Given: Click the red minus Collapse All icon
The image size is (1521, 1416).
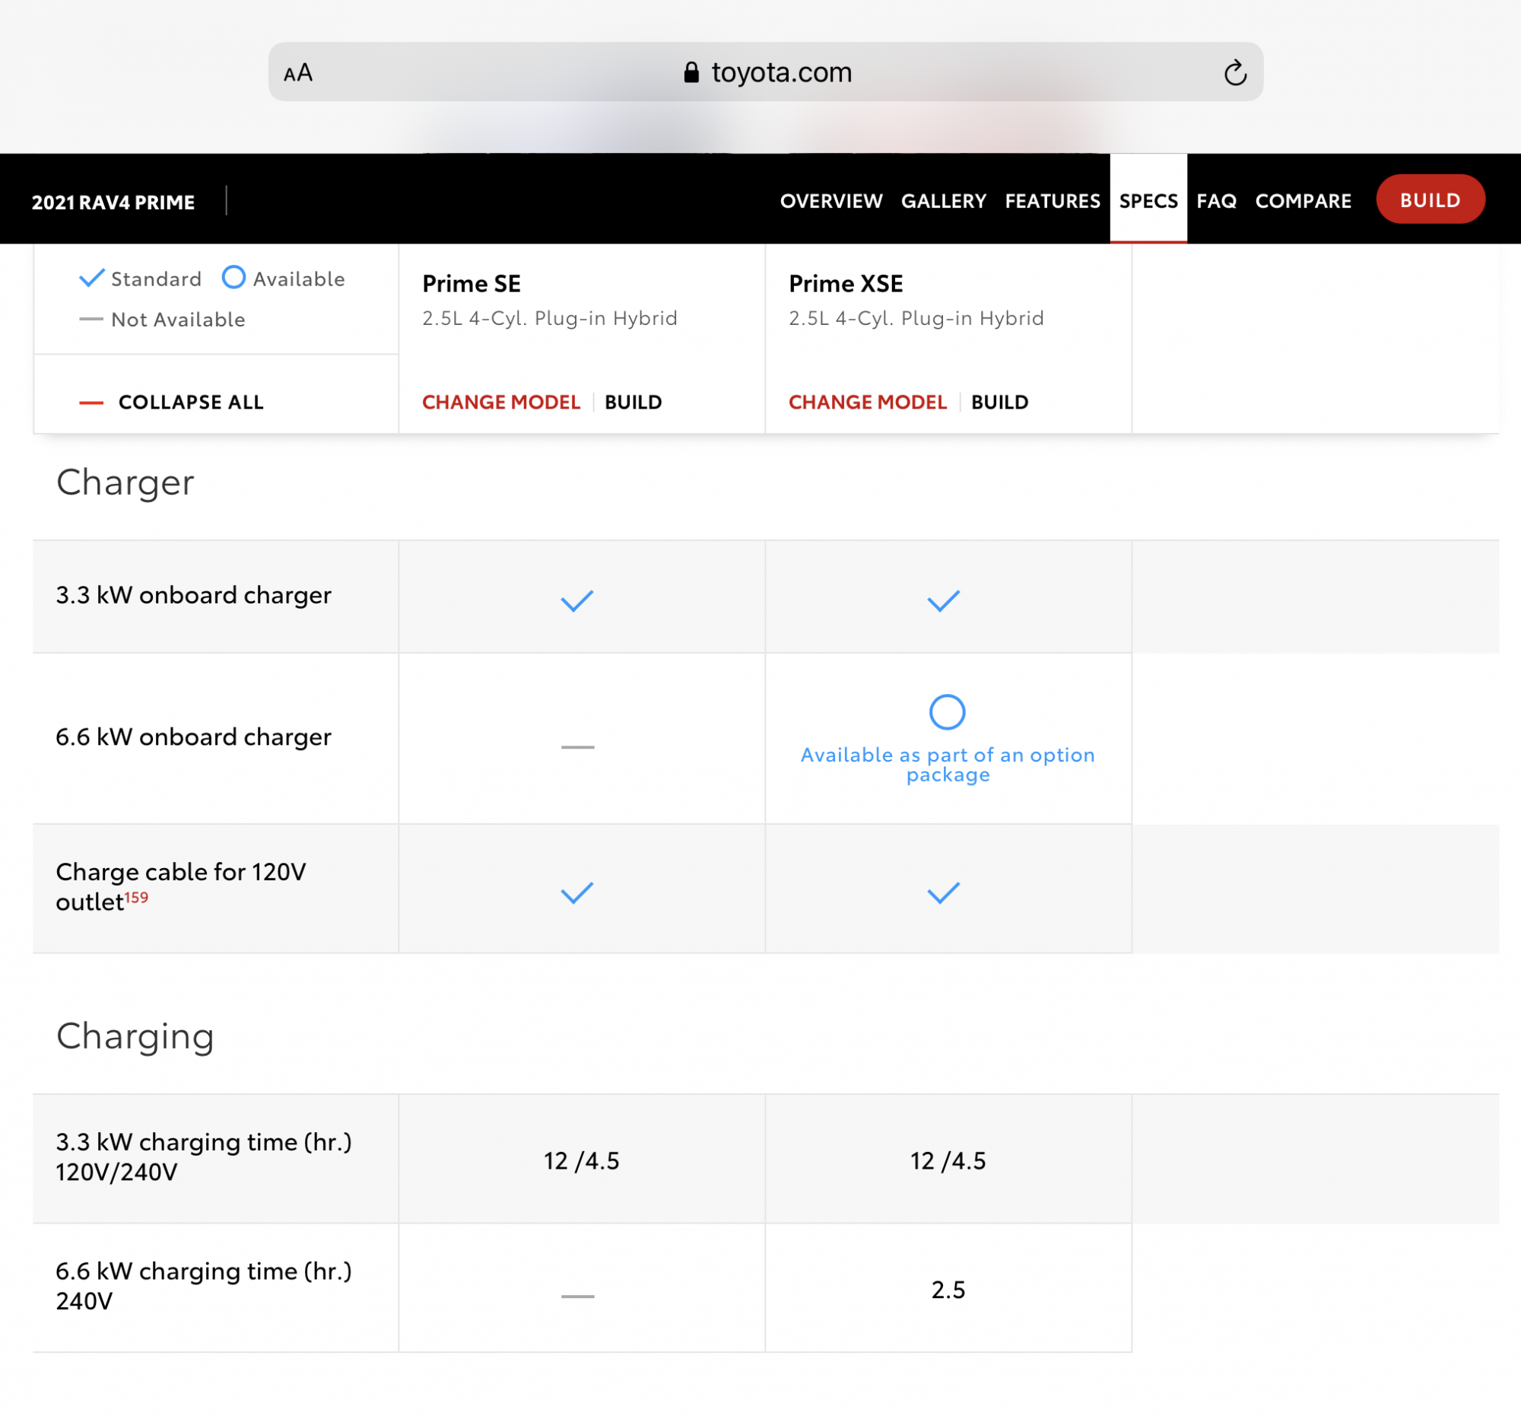Looking at the screenshot, I should [91, 403].
